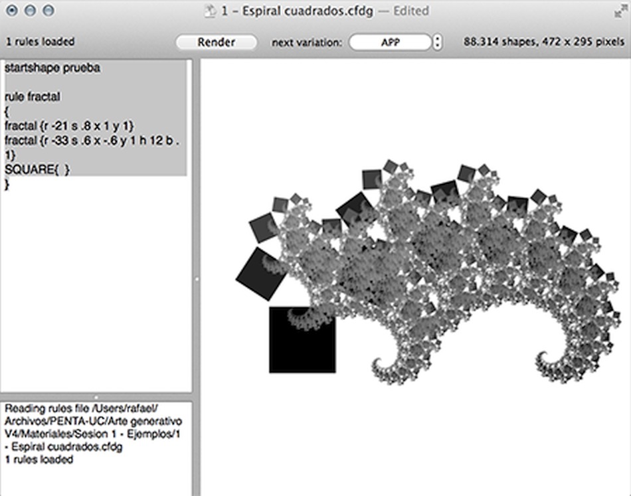
Task: Click the Render button
Action: [x=216, y=42]
